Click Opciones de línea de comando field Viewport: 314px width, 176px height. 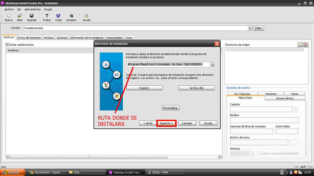251,131
